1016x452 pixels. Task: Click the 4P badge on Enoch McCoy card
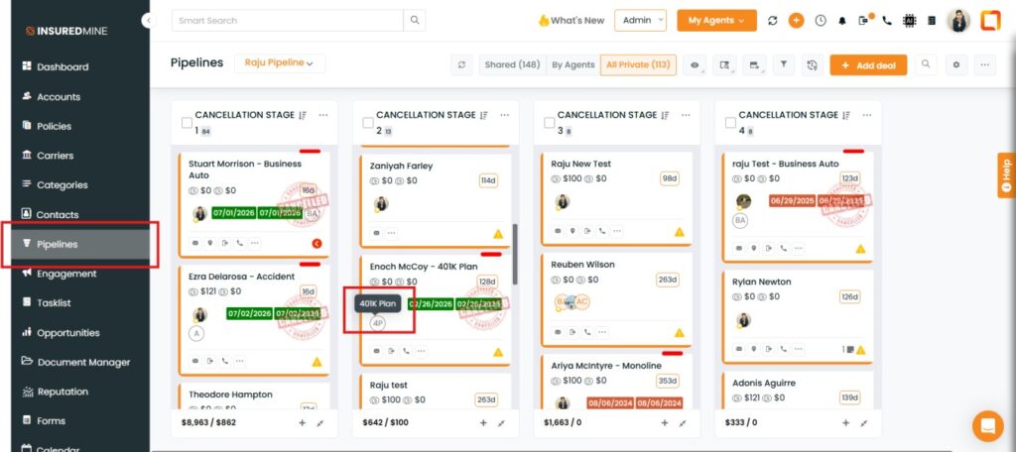[378, 323]
